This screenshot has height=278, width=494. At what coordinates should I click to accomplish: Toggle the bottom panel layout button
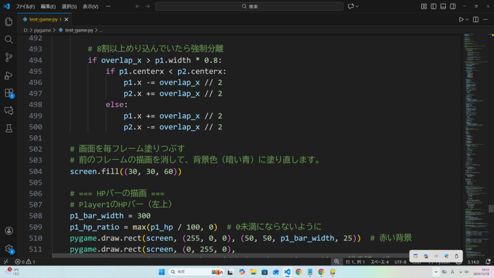click(x=443, y=6)
